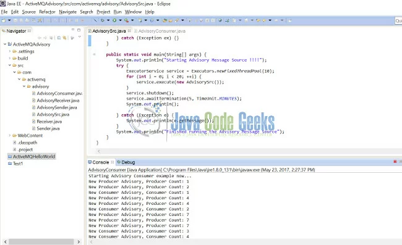Minimize the Navigator view panel

[73, 30]
